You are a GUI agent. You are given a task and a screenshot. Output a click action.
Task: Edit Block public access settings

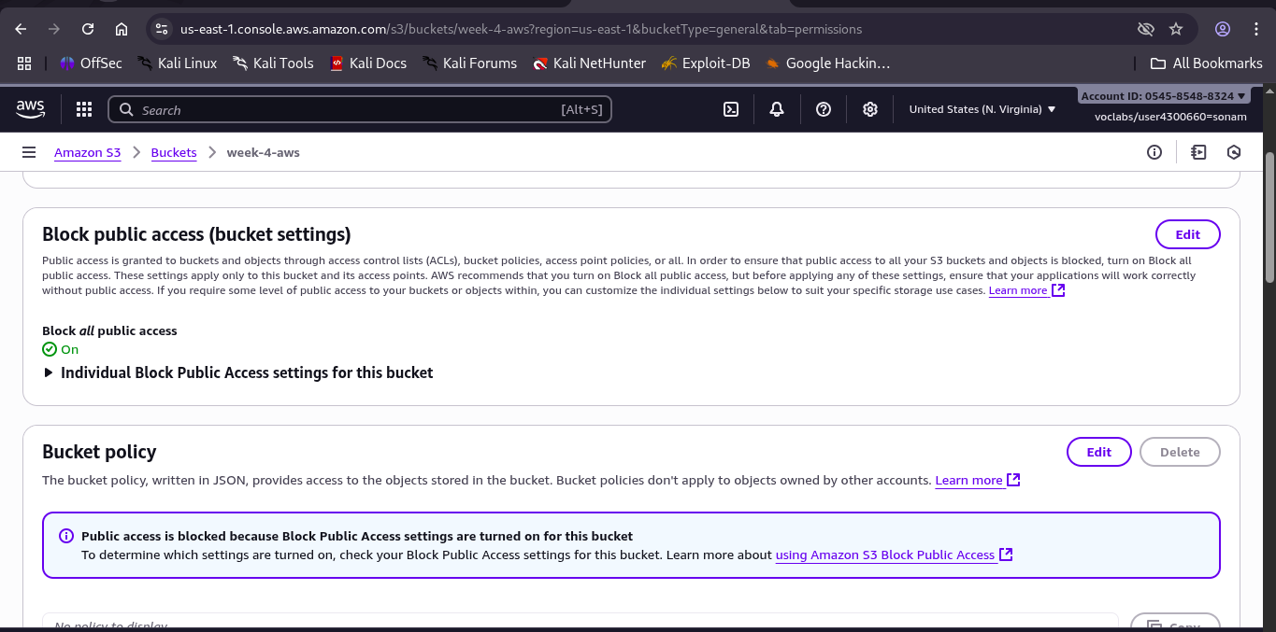[1187, 234]
